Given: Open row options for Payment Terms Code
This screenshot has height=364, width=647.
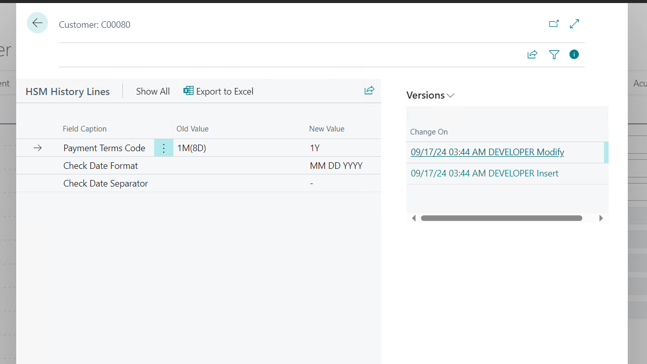Looking at the screenshot, I should [x=163, y=148].
